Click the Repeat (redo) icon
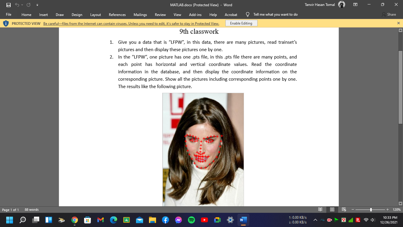403x227 pixels. pos(28,5)
